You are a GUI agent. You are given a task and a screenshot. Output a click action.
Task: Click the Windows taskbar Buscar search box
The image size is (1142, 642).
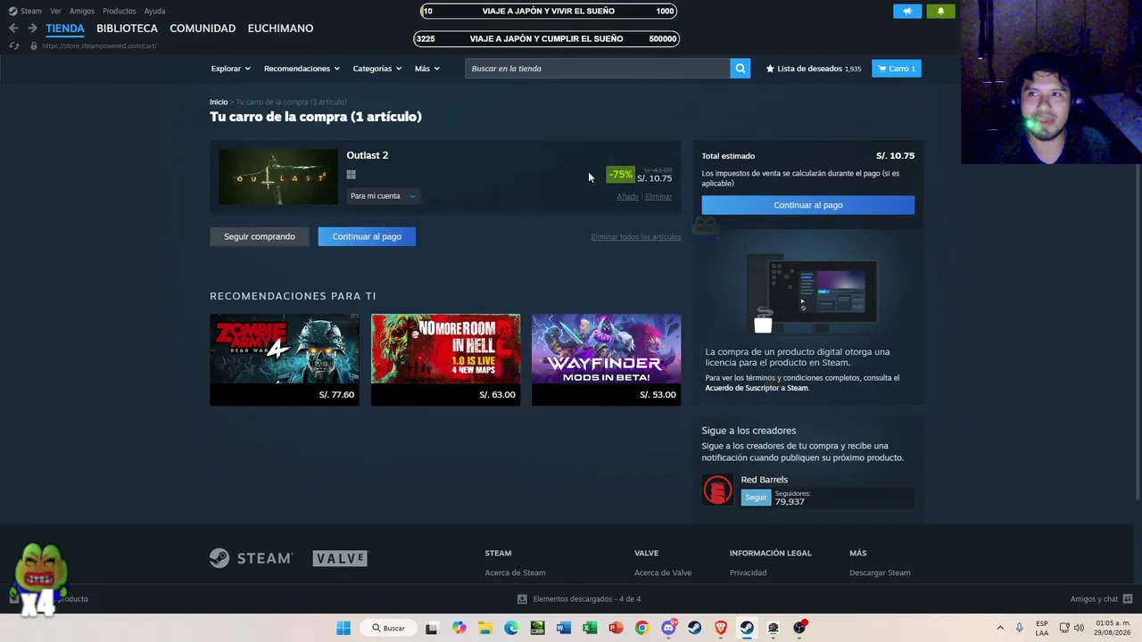(389, 628)
